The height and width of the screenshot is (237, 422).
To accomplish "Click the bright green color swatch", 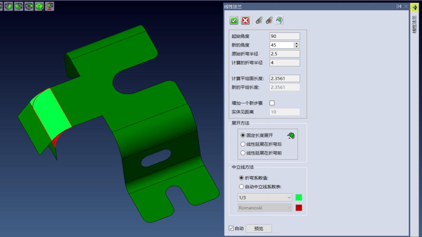I will pos(299,198).
